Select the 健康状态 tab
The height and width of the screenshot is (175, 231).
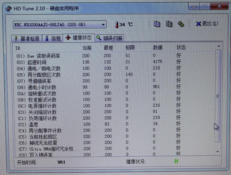[79, 38]
